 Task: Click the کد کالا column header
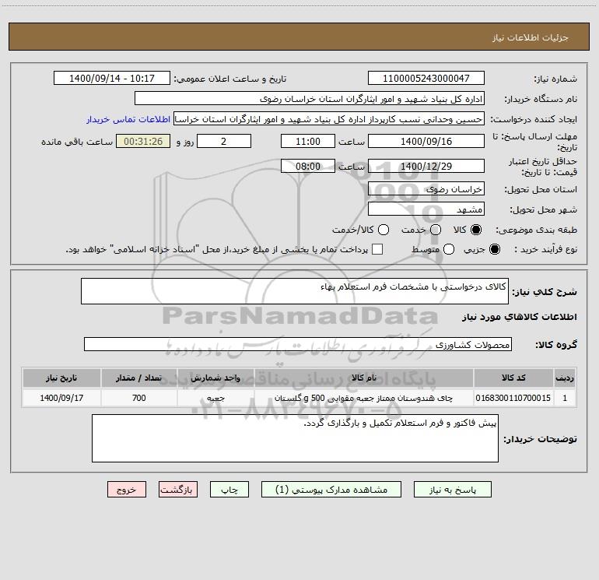[513, 378]
